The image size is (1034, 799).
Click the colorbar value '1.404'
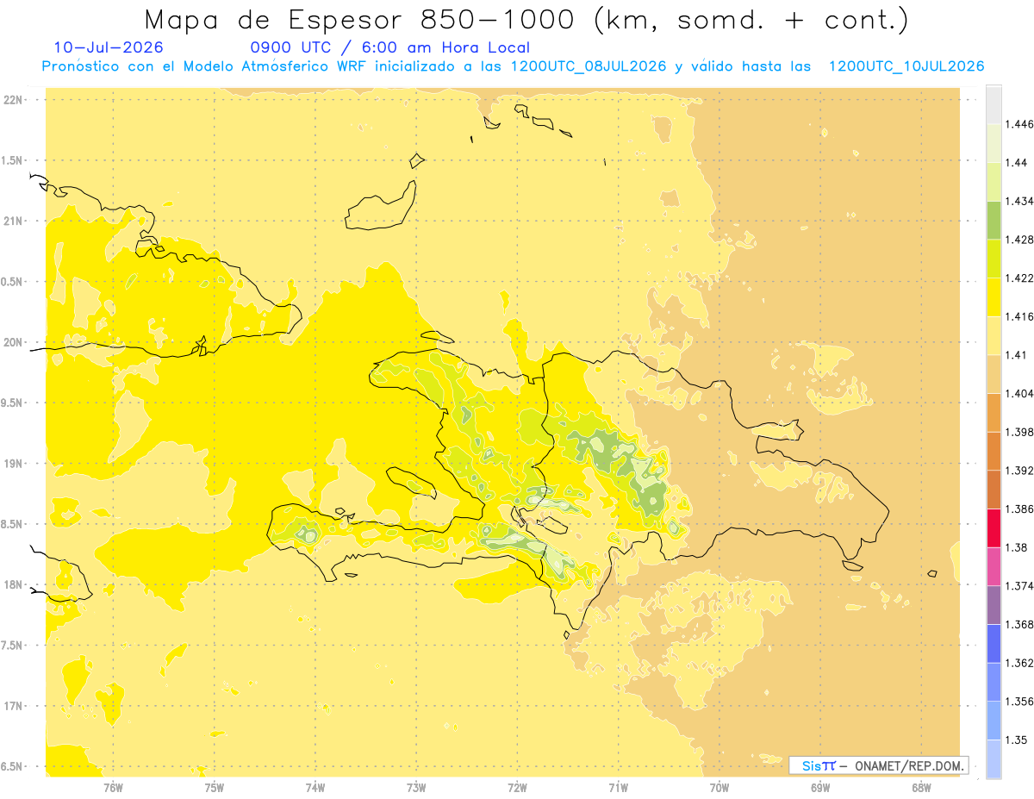pyautogui.click(x=1019, y=394)
